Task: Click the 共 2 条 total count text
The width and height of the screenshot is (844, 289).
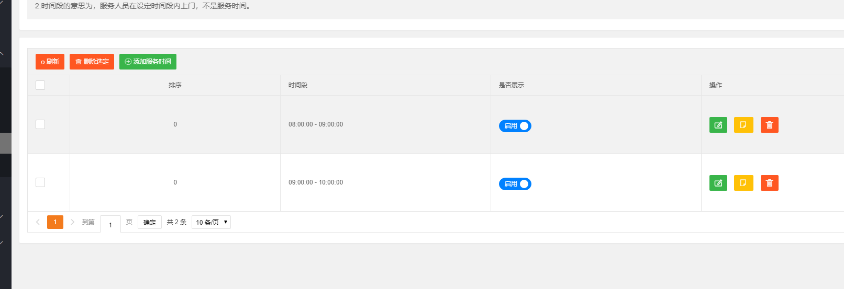Action: [x=176, y=222]
